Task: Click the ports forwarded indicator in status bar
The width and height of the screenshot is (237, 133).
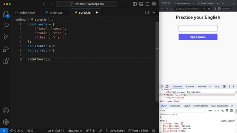Action: 30,130
